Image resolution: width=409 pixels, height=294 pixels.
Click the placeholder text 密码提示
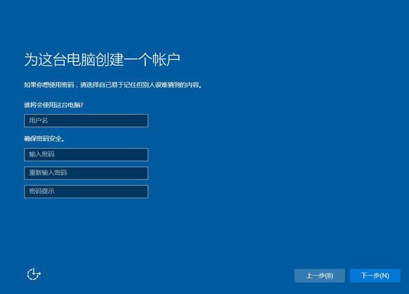point(42,191)
